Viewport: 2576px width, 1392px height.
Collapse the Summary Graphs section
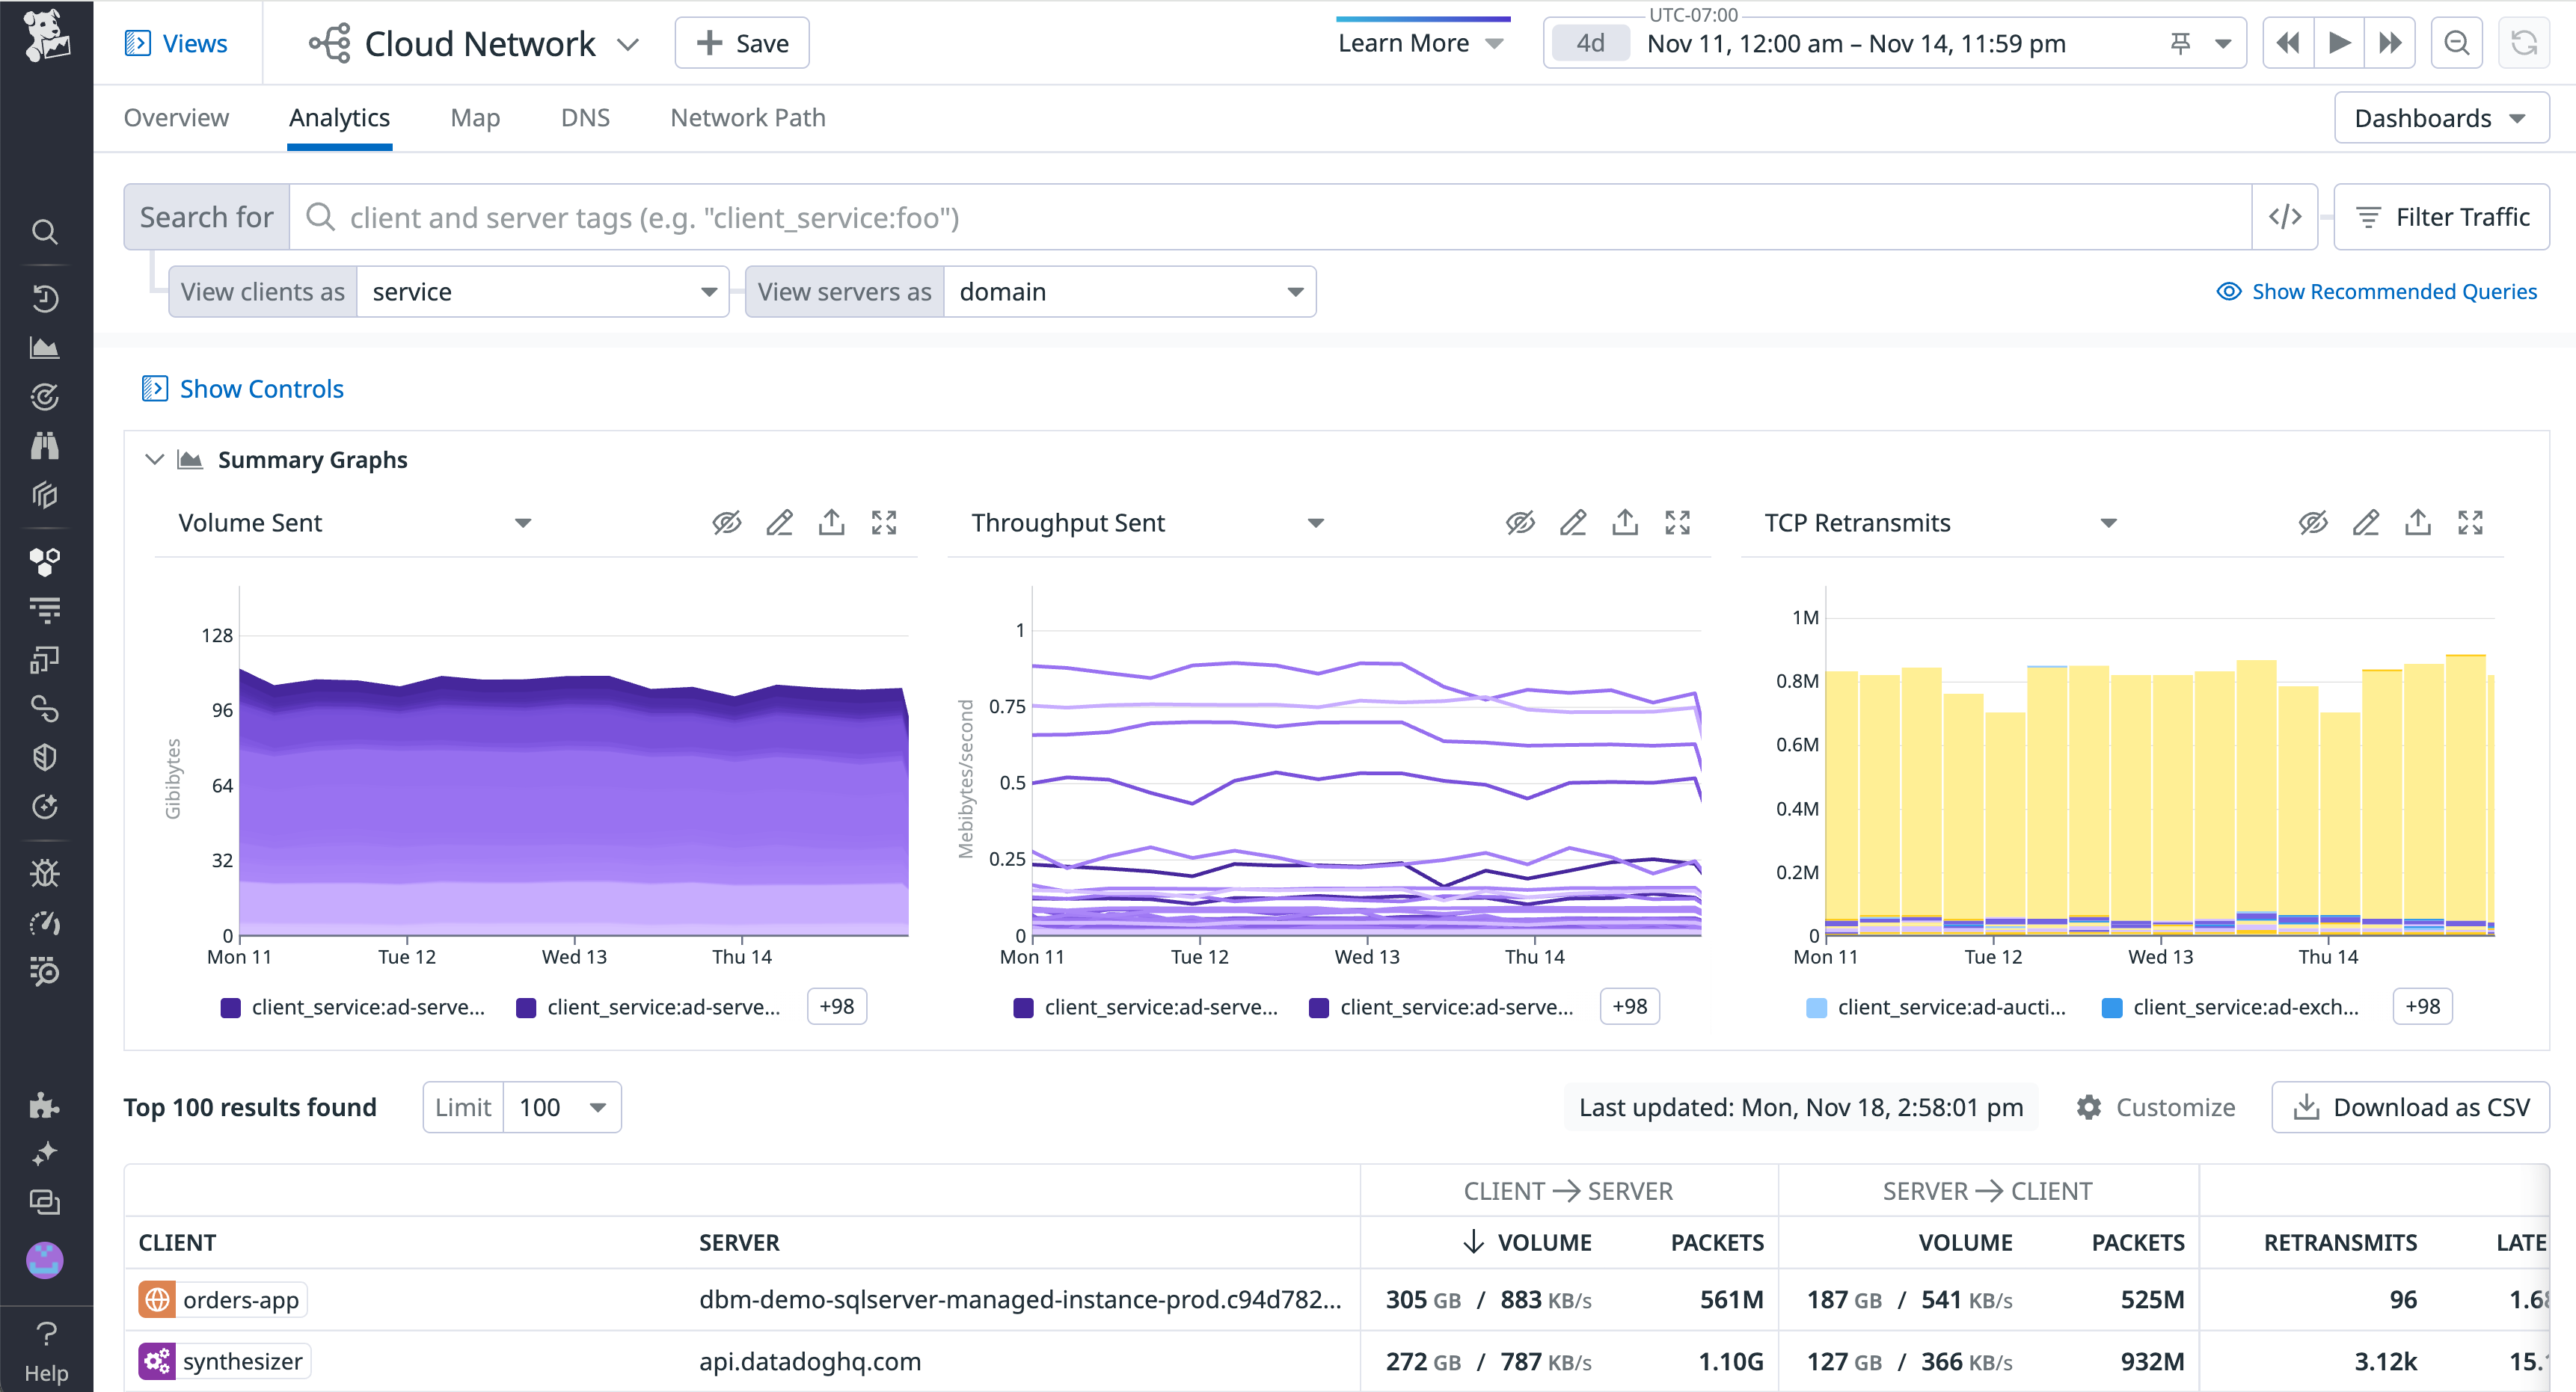coord(155,459)
